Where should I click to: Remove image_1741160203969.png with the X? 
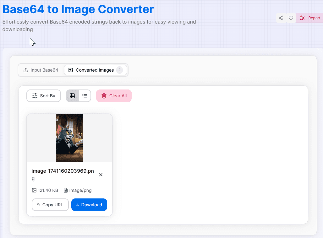[101, 174]
